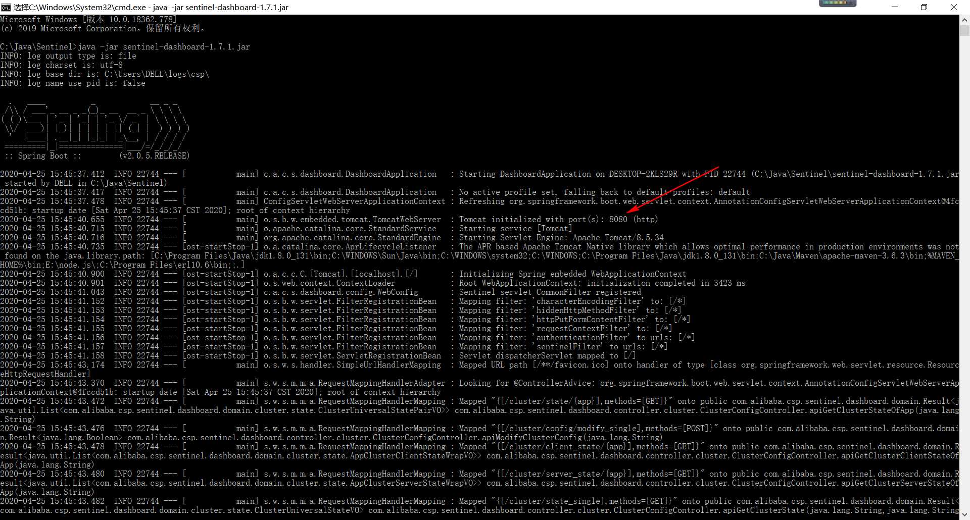This screenshot has height=520, width=970.
Task: Click the vertical scrollbar thumb
Action: point(964,30)
